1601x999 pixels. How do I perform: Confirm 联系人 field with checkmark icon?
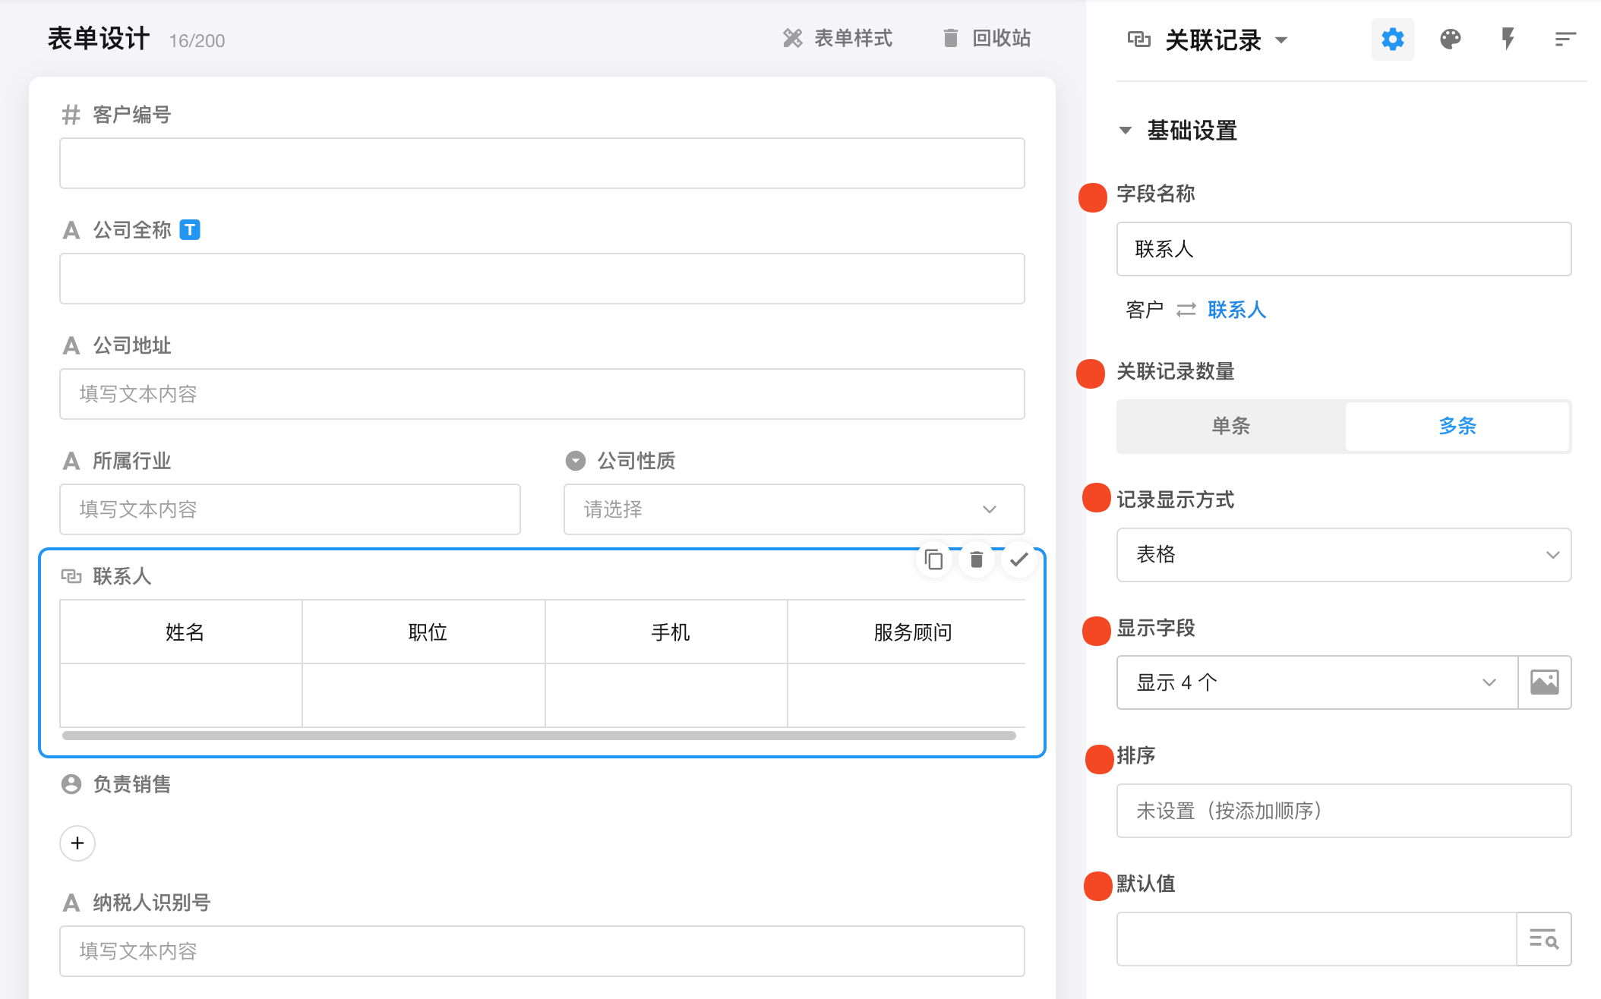(x=1019, y=560)
